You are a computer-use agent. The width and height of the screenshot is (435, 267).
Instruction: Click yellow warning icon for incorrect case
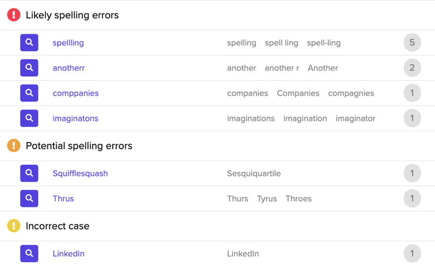13,226
